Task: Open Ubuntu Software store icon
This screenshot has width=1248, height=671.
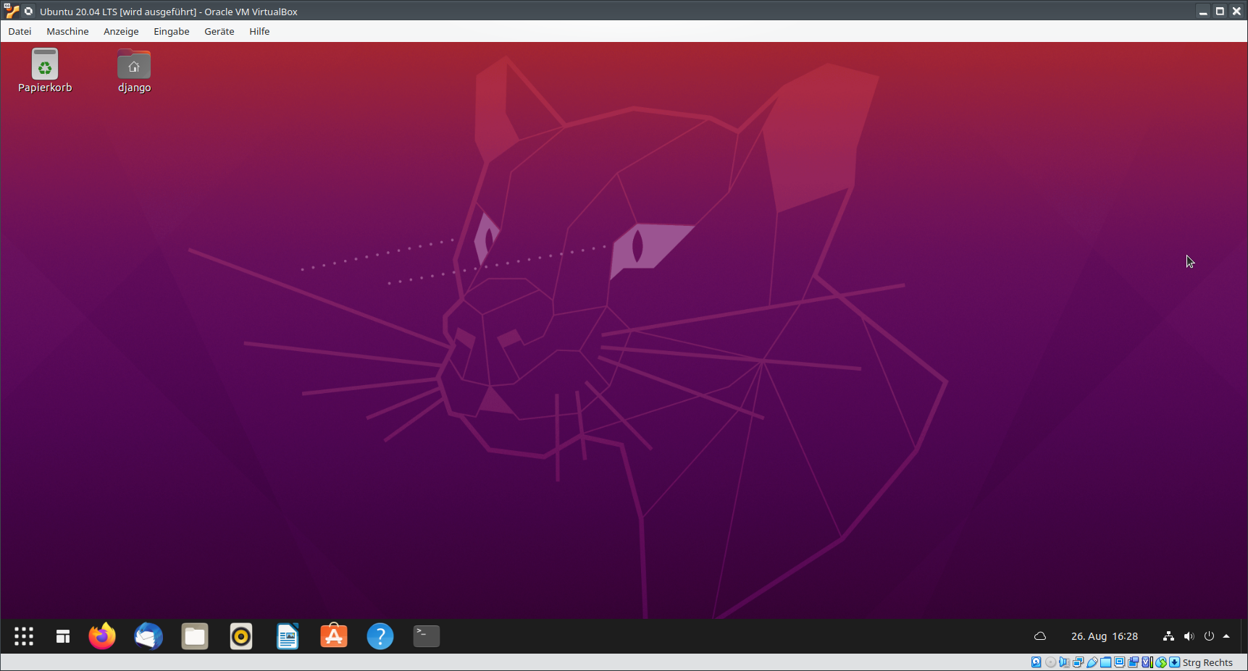Action: click(x=334, y=636)
